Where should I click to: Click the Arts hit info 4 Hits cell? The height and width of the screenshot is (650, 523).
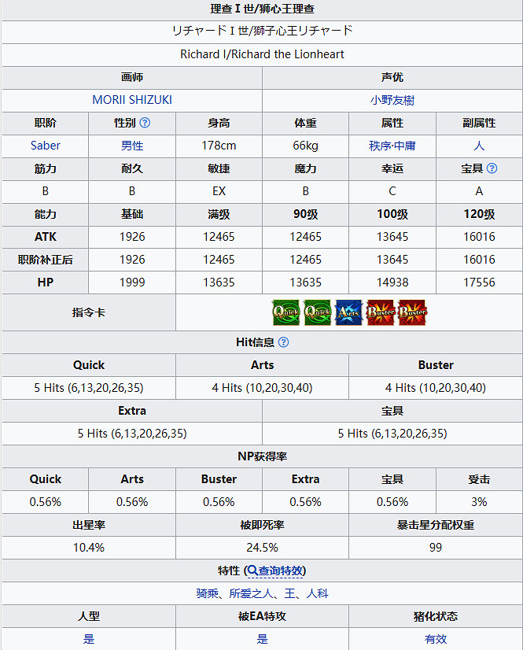pyautogui.click(x=263, y=388)
